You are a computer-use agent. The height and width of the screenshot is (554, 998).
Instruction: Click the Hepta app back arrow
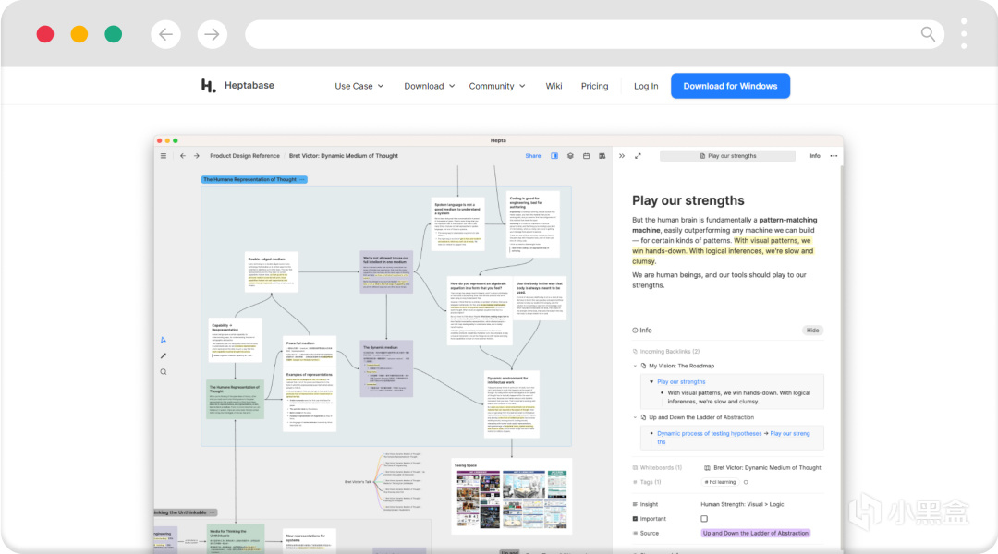[183, 156]
